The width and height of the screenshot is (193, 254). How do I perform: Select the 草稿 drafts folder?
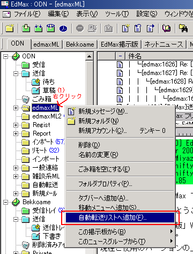[49, 91]
